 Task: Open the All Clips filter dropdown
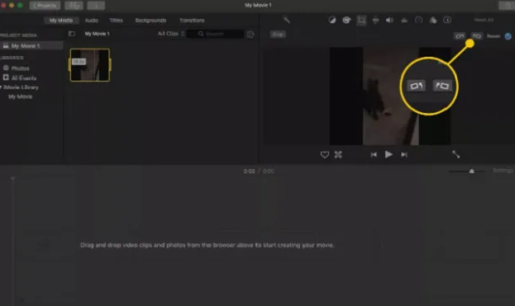171,34
